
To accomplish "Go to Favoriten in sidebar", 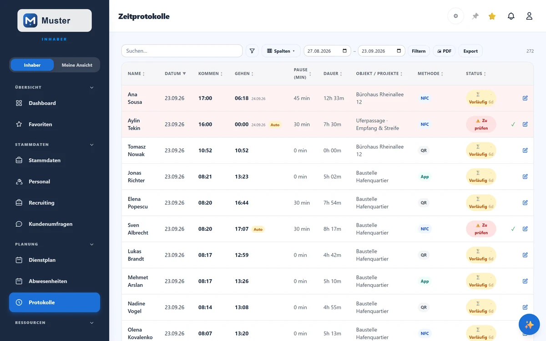I will 55,124.
